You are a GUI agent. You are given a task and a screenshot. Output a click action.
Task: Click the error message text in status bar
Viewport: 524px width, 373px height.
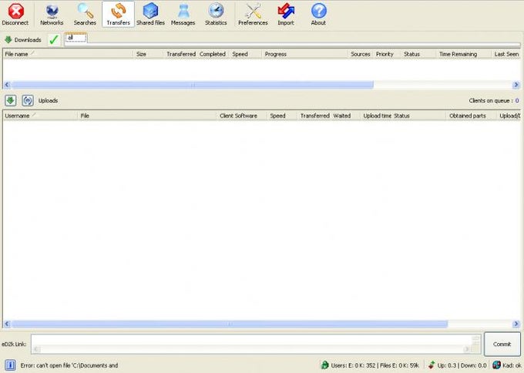tap(69, 365)
